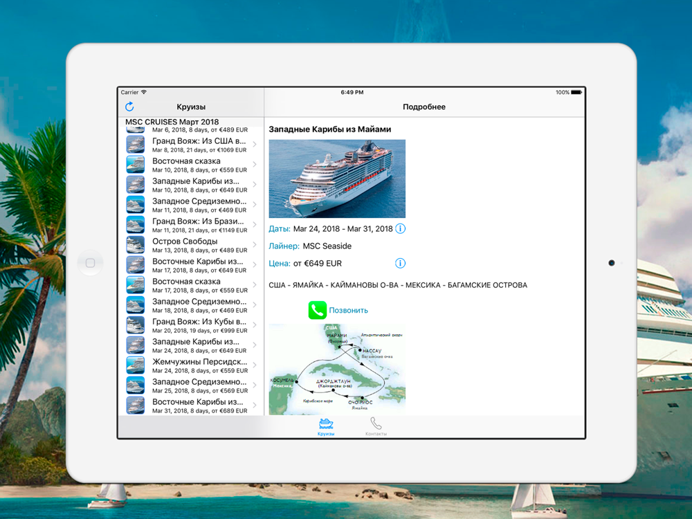This screenshot has width=692, height=519.
Task: Open the MSC Seaside ship photo
Action: pos(337,179)
